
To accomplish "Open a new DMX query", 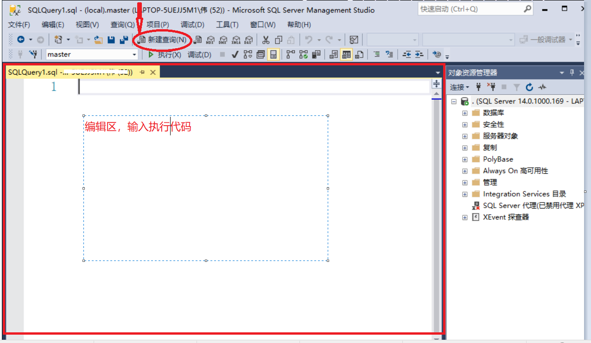I will pos(223,40).
